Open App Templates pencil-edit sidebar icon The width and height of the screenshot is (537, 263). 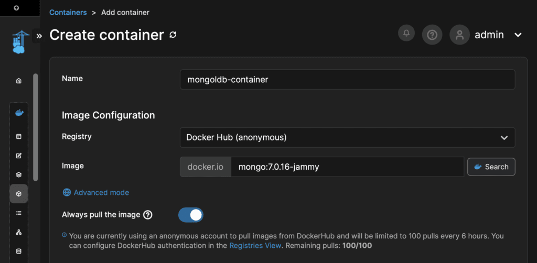pyautogui.click(x=19, y=156)
